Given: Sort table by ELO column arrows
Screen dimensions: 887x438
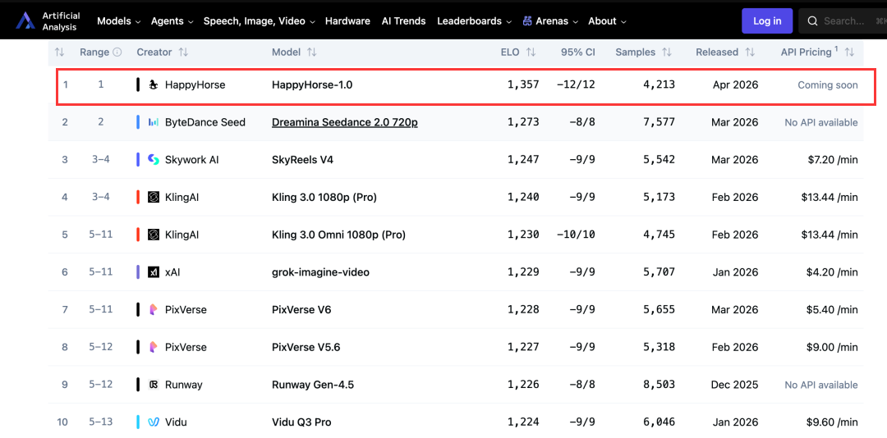Looking at the screenshot, I should coord(531,52).
